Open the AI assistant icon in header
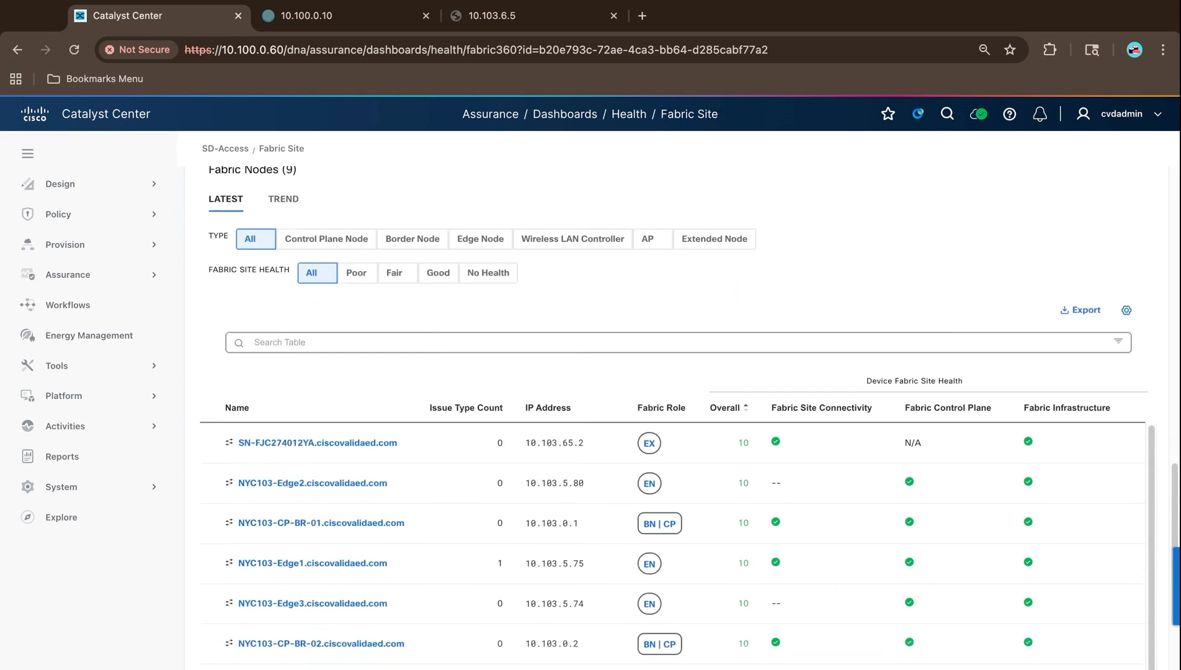Image resolution: width=1181 pixels, height=670 pixels. pos(918,114)
